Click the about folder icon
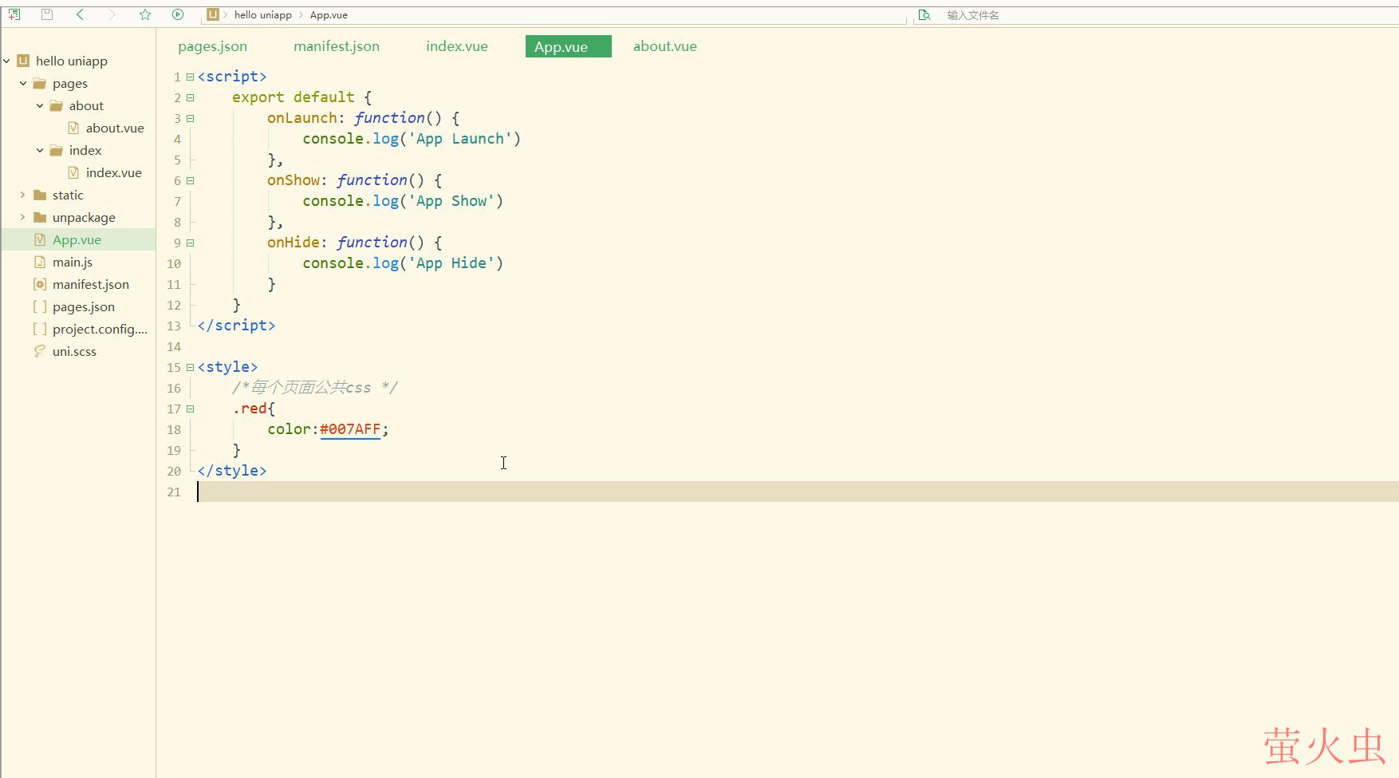The height and width of the screenshot is (778, 1399). tap(56, 105)
